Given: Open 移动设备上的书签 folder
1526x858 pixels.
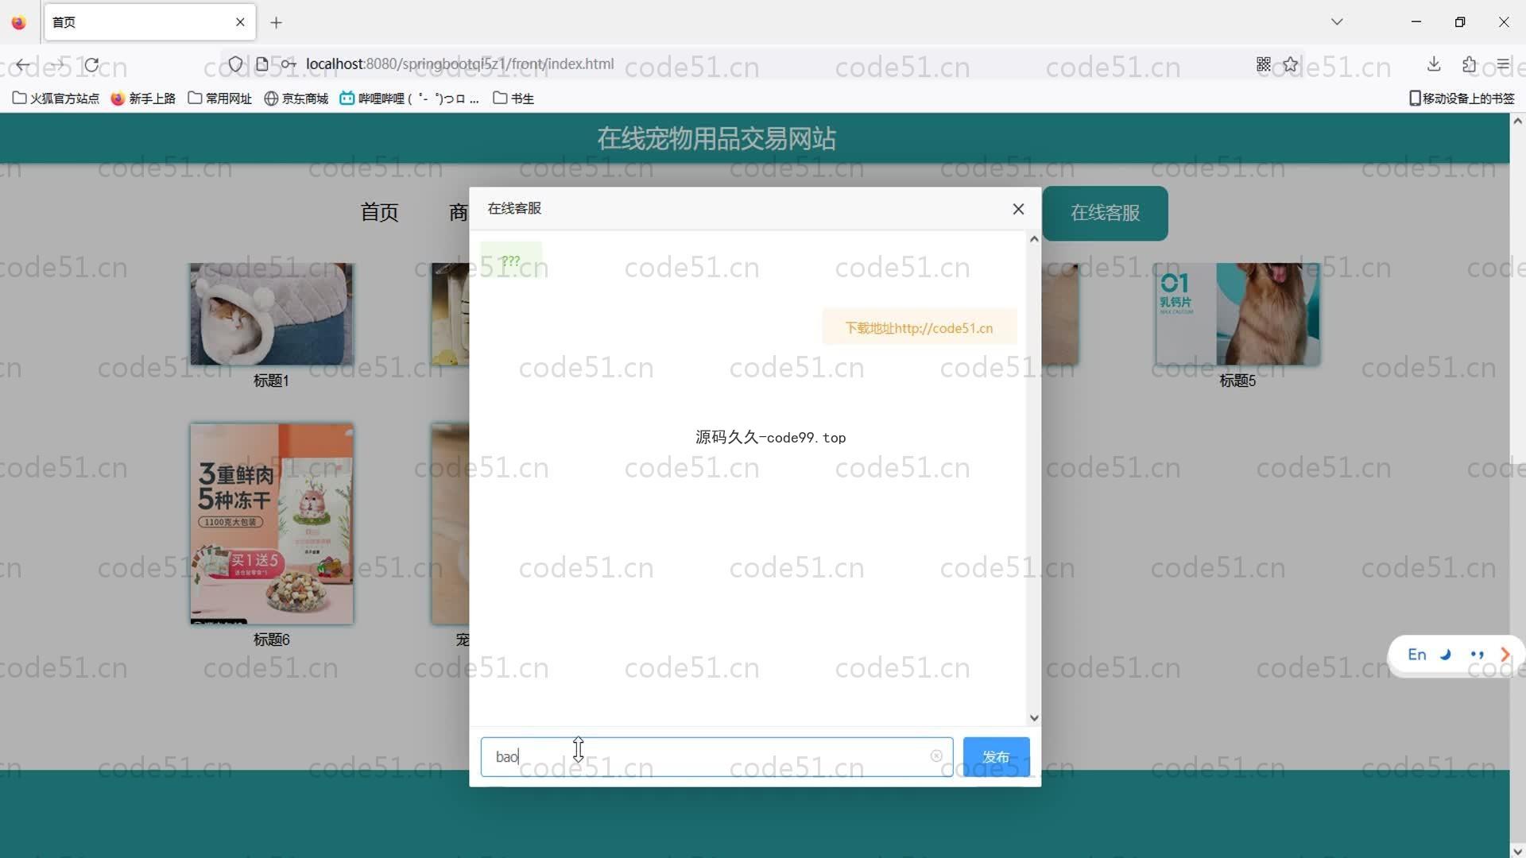Looking at the screenshot, I should coord(1462,98).
